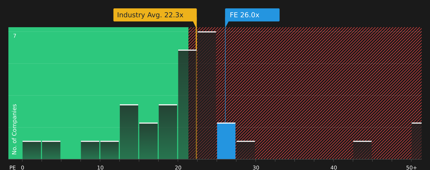This screenshot has width=430, height=170.
Task: Click the bar between PE 42.5 and 45
Action: [362, 150]
